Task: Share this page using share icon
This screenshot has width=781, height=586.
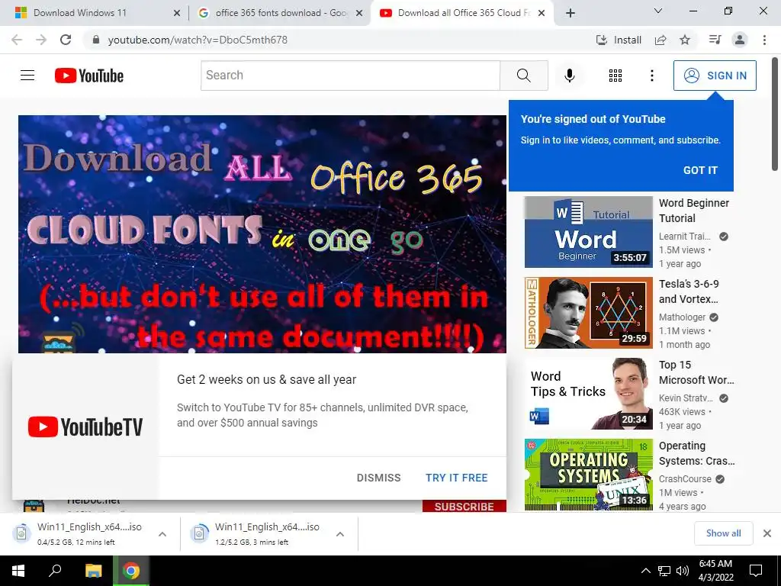Action: [x=660, y=40]
